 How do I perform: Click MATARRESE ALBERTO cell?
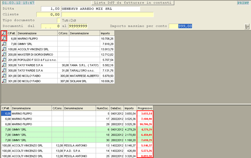(84, 76)
